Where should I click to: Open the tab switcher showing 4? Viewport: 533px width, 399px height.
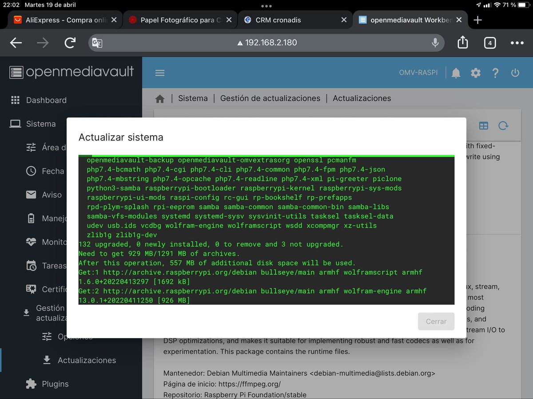[489, 43]
